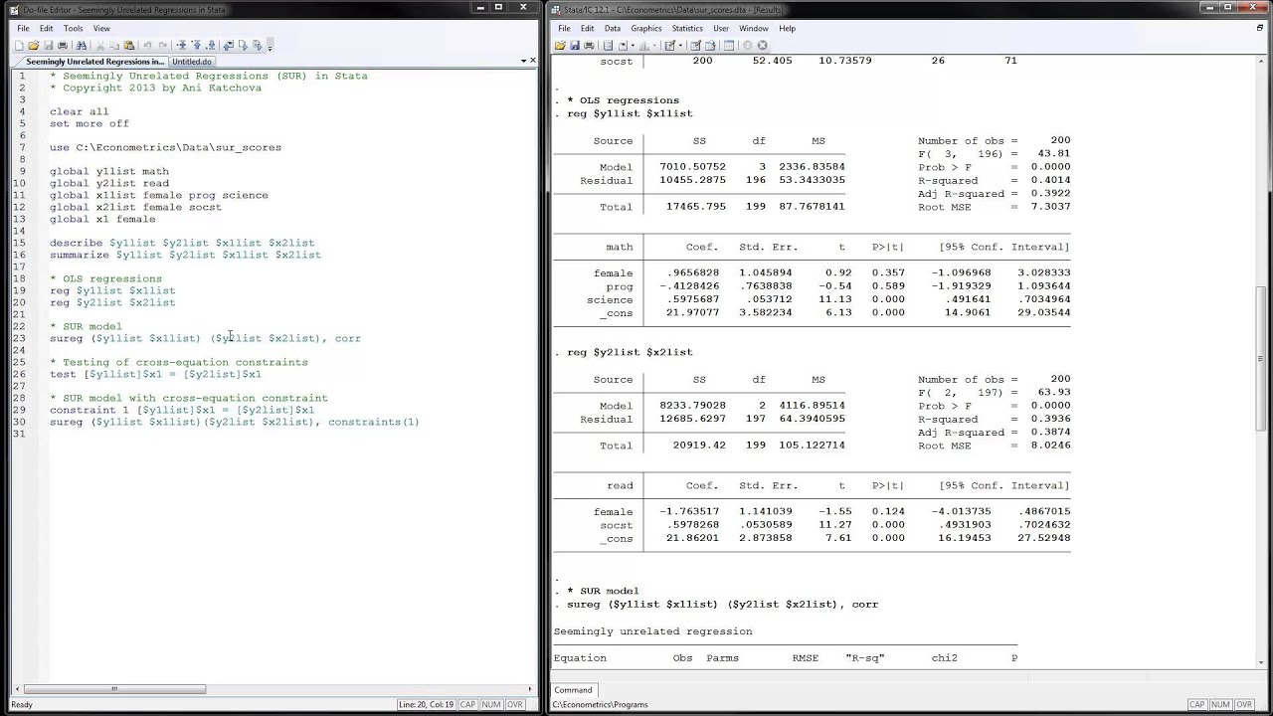Click line 23 sureg command in editor
Image resolution: width=1273 pixels, height=716 pixels.
[205, 338]
